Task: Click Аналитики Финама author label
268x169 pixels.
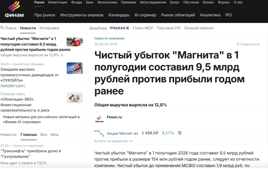Action: [28, 64]
